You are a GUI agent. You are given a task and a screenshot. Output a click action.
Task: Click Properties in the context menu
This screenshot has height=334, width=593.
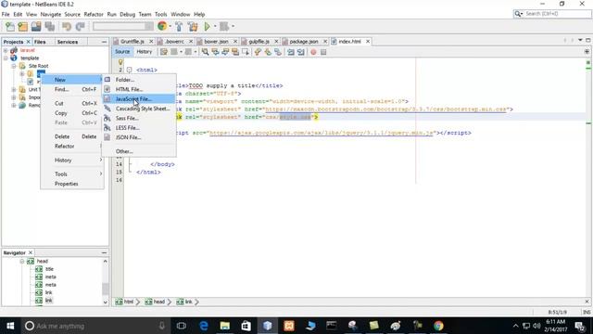coord(72,184)
